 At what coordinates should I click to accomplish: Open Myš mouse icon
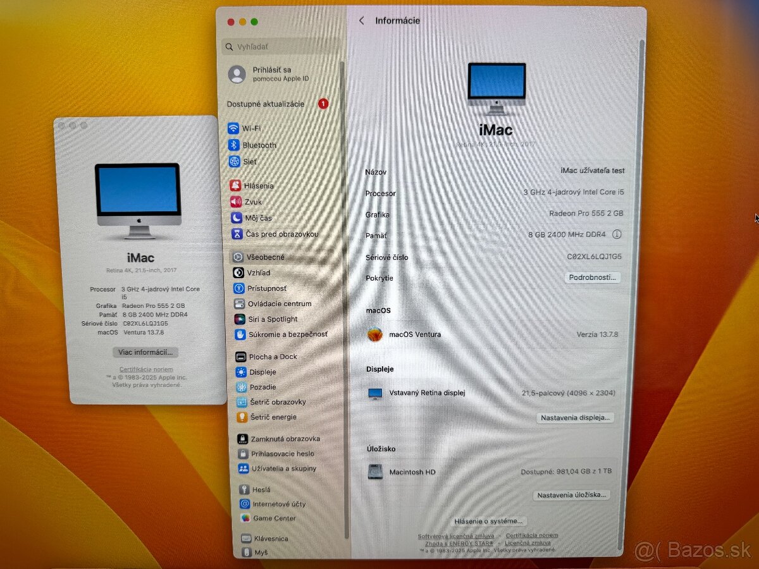[x=246, y=552]
